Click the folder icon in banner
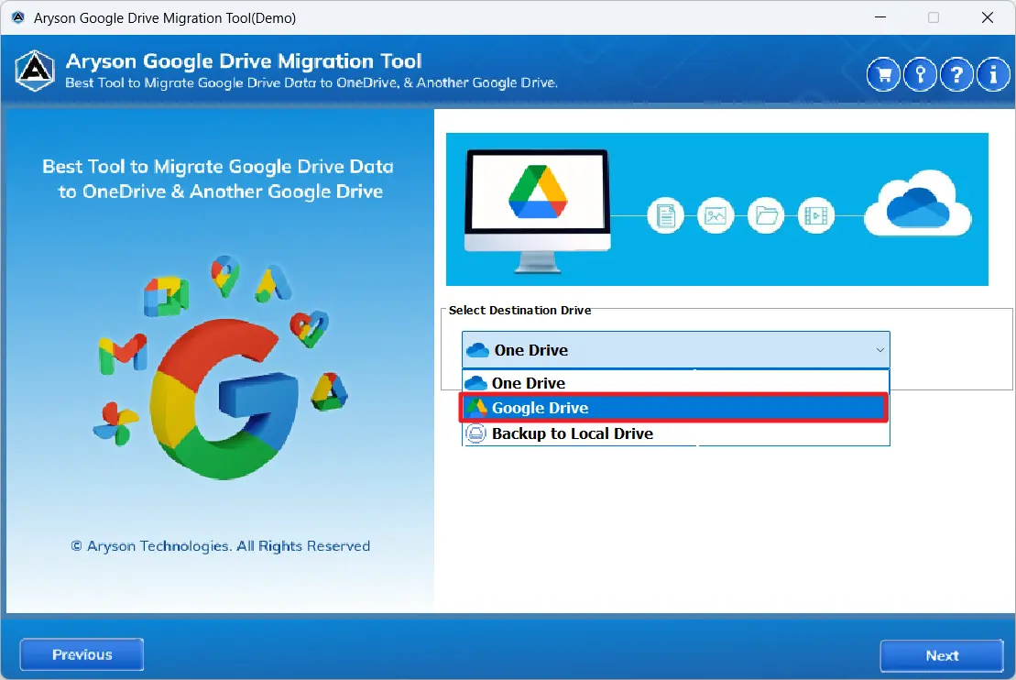 pos(765,216)
